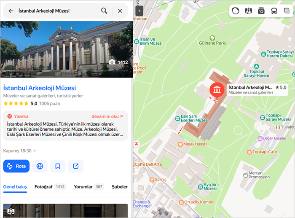Switch to the Fotoğraf tab
Viewport: 295px width, 218px height.
50,187
